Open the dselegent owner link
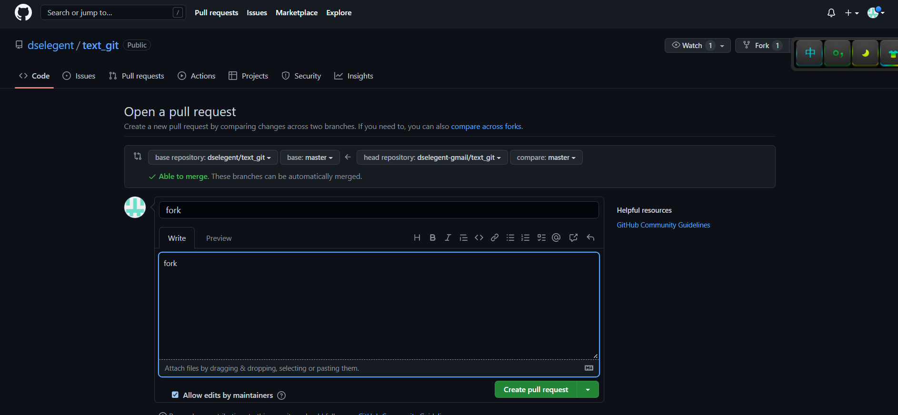 [50, 45]
